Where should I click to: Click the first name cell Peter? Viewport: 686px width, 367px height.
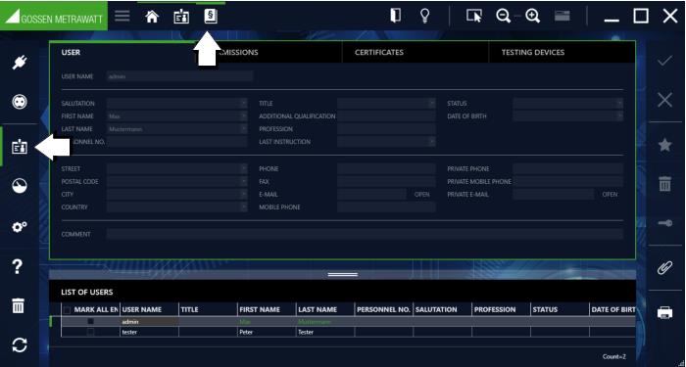click(x=267, y=332)
